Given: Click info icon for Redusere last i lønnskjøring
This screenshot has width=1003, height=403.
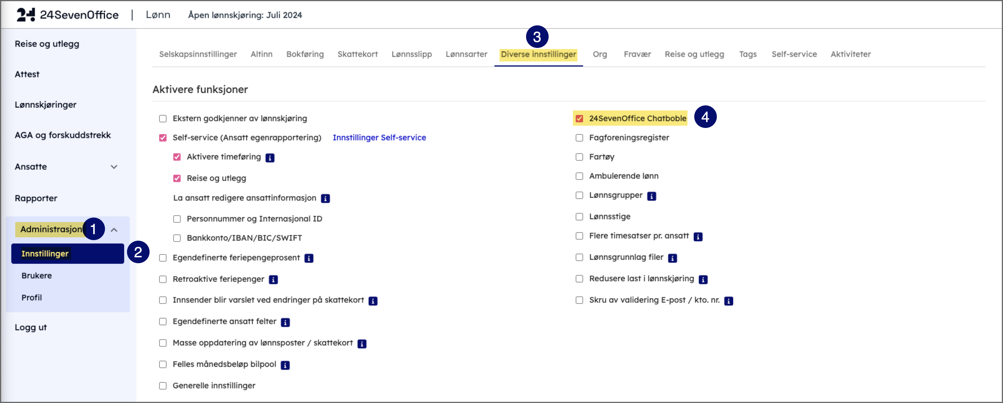Looking at the screenshot, I should 703,280.
